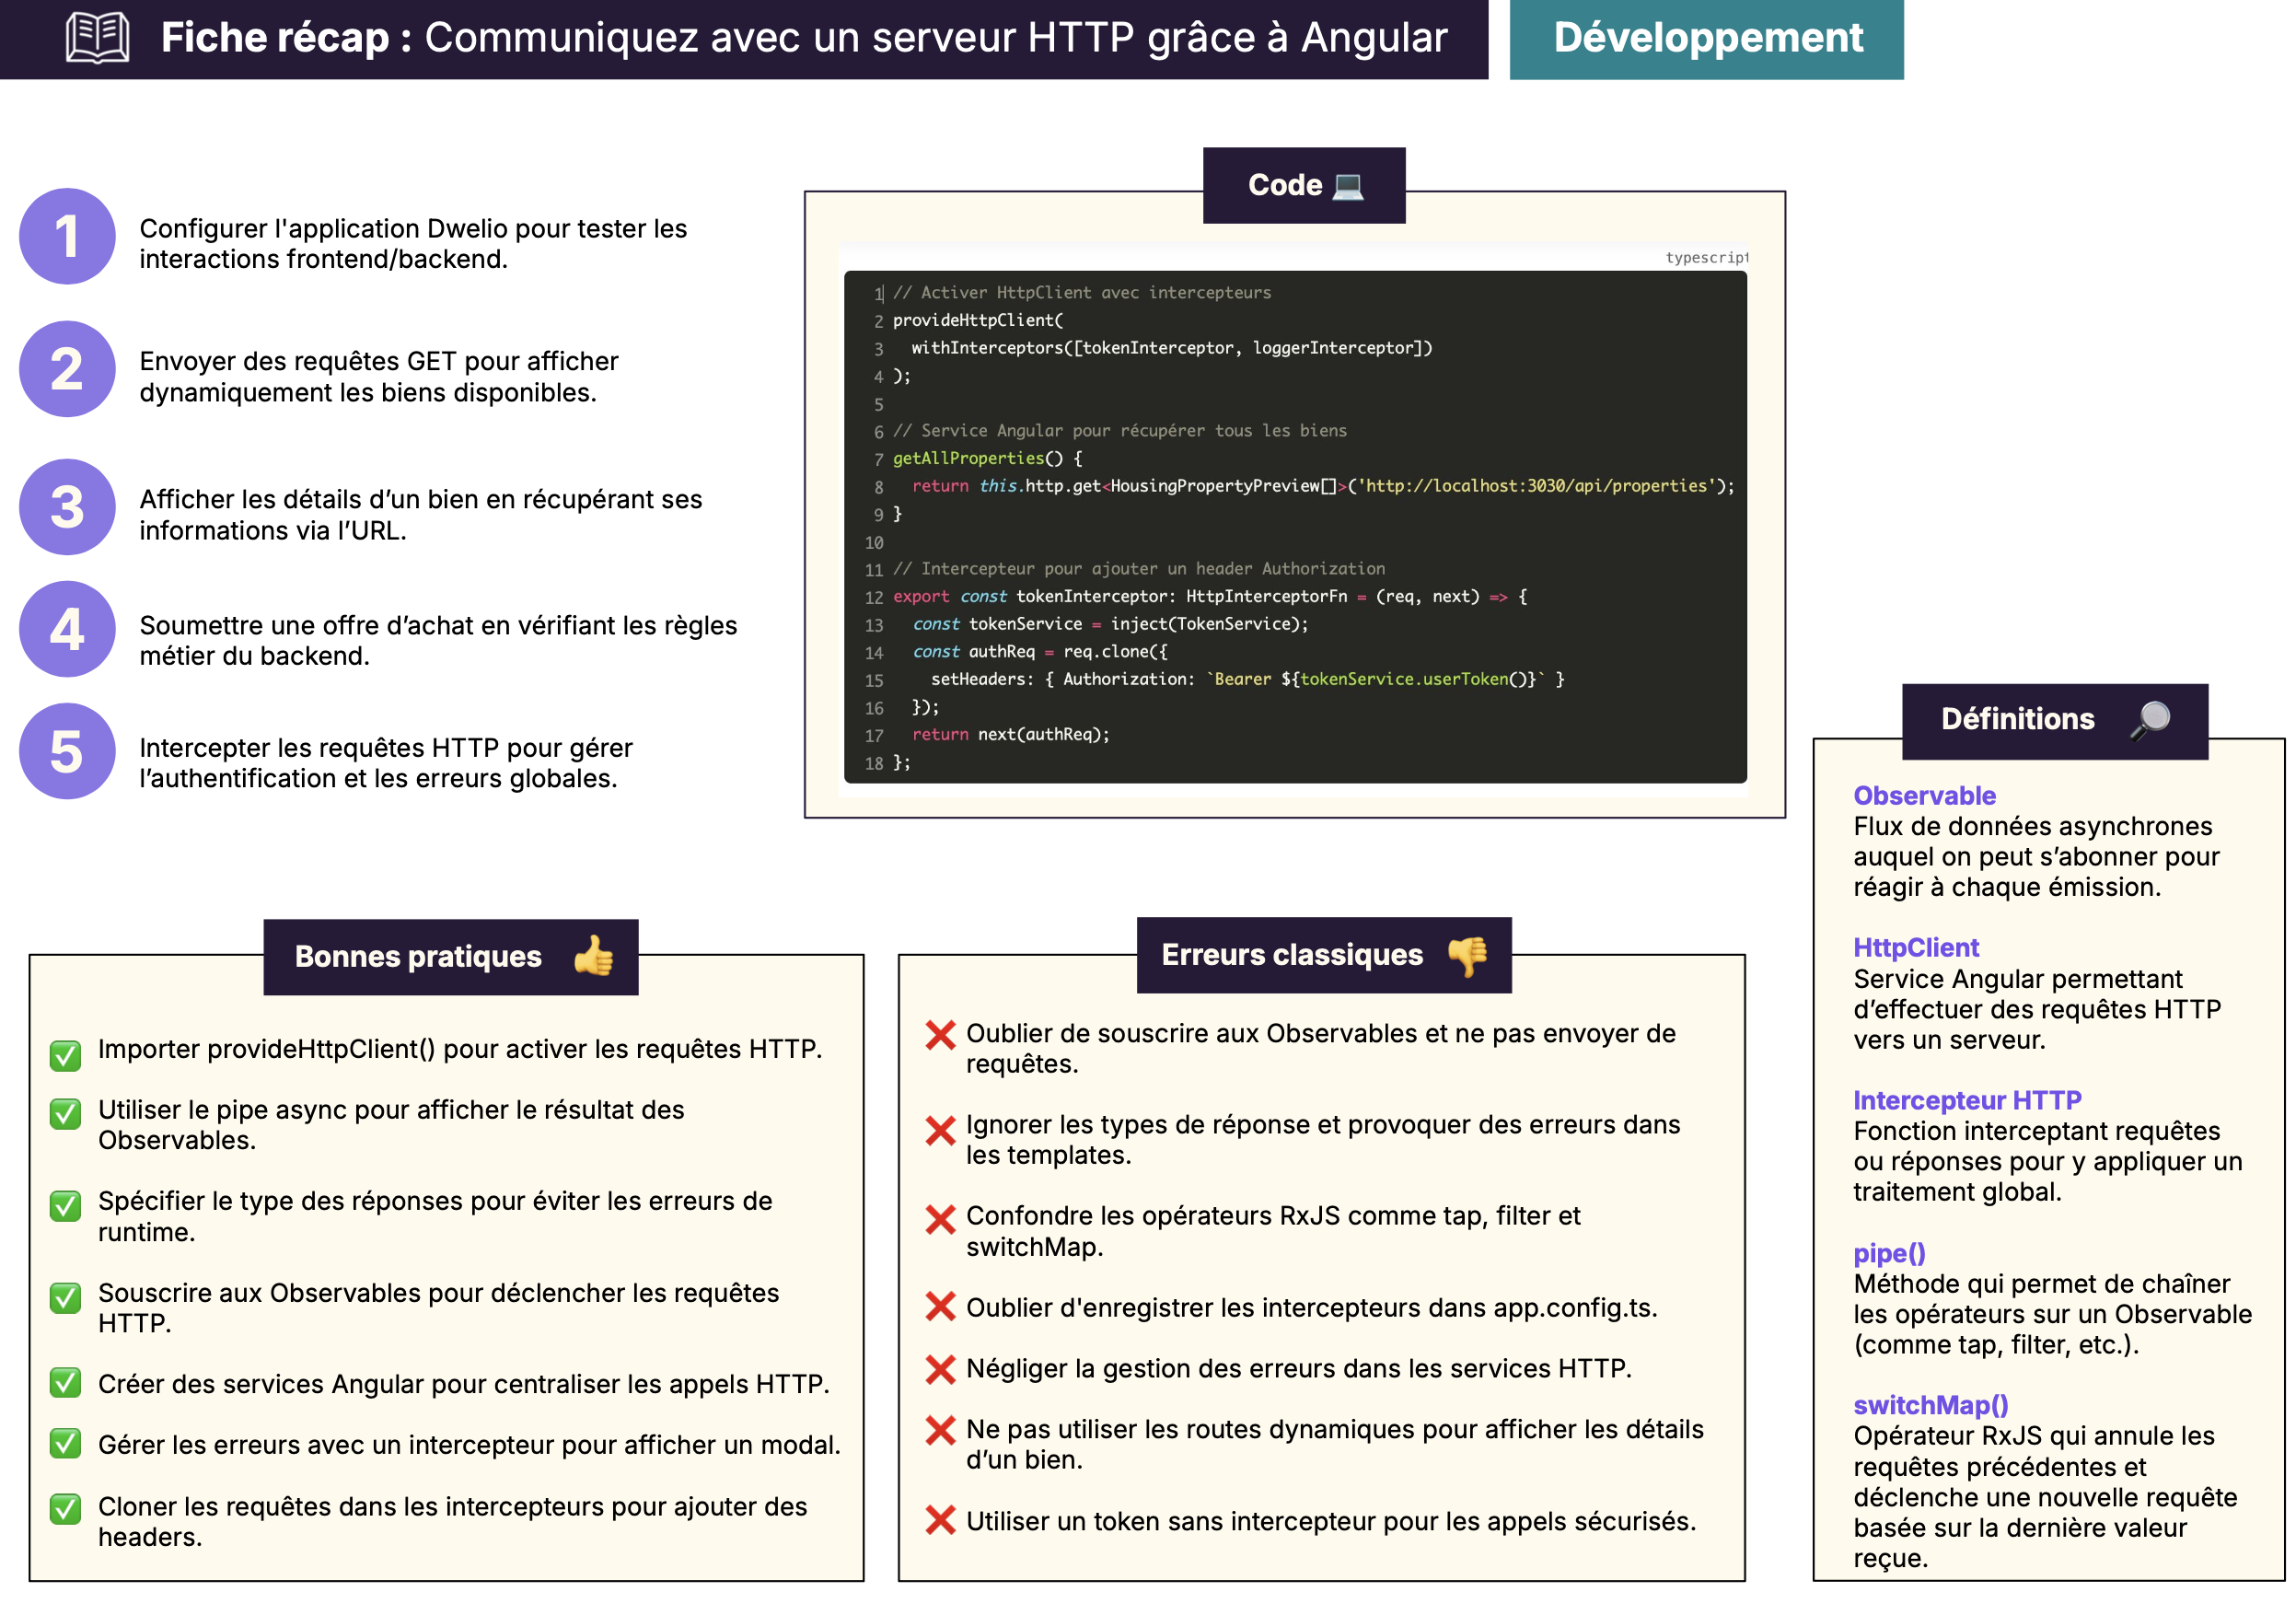Click the typescript language label above code
This screenshot has height=1615, width=2296.
click(1705, 258)
